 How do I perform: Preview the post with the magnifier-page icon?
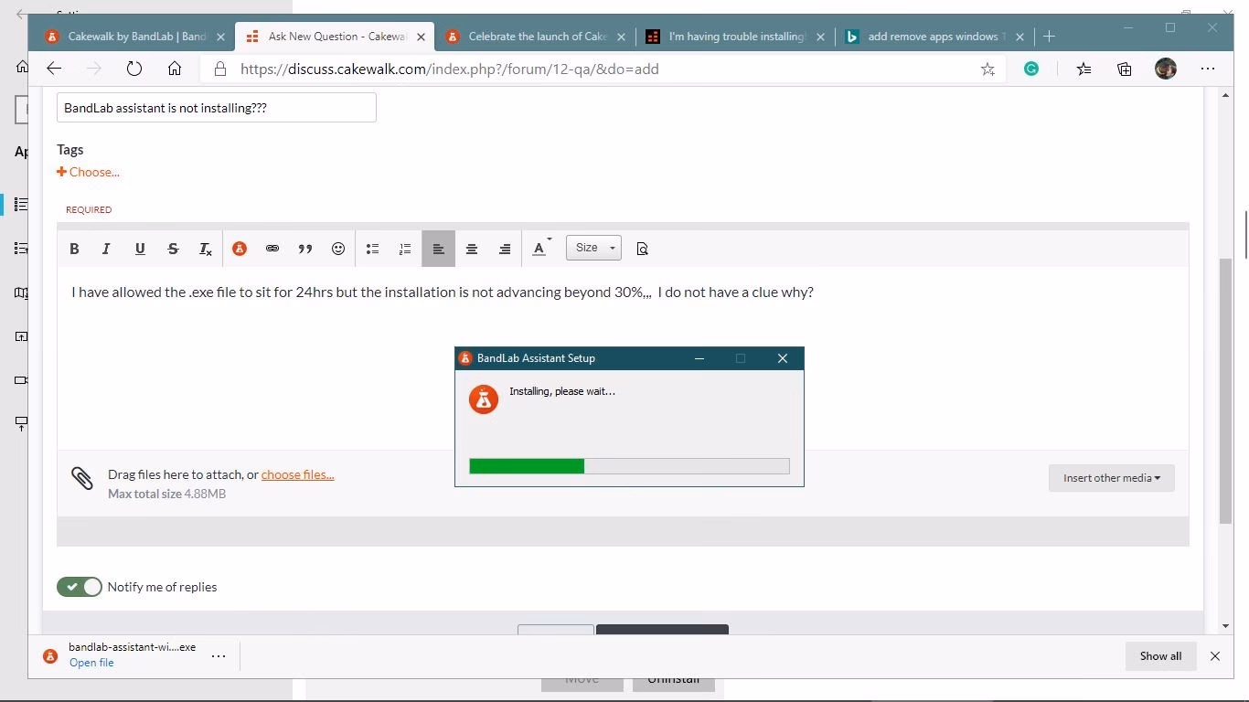[642, 249]
